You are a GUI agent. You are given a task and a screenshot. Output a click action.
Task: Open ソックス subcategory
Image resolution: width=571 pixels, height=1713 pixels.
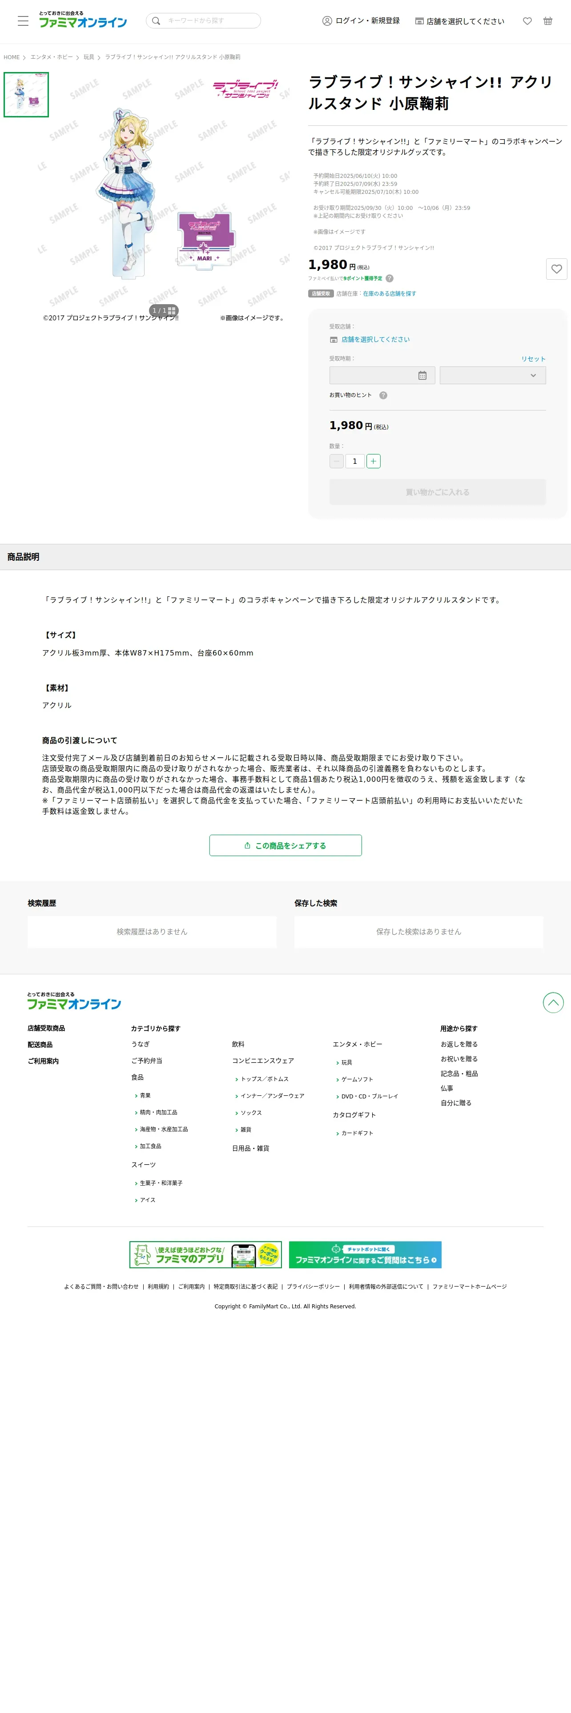click(251, 1113)
